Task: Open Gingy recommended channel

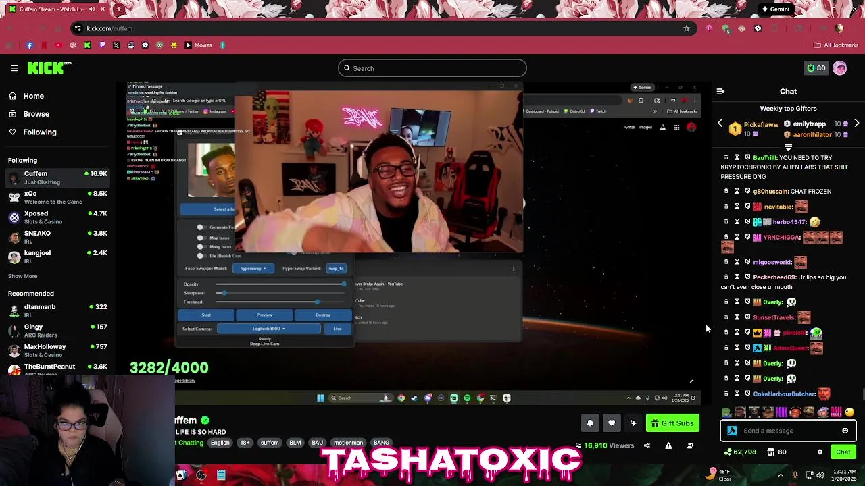Action: point(57,330)
